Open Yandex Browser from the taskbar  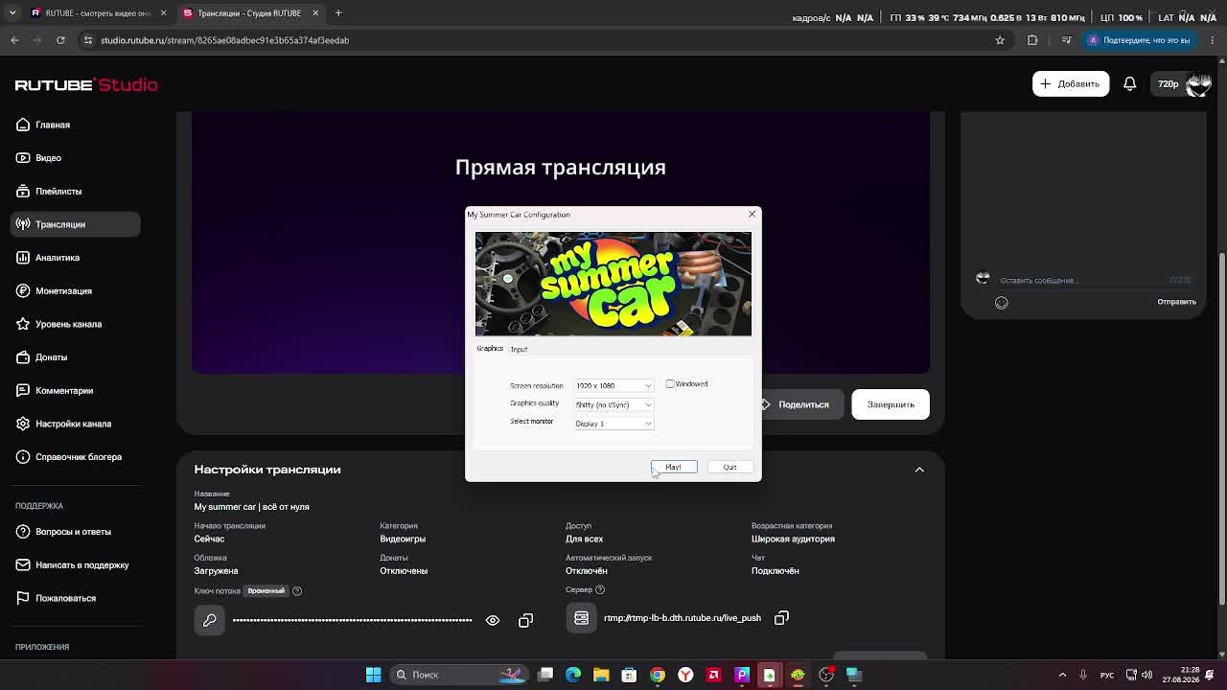(685, 675)
